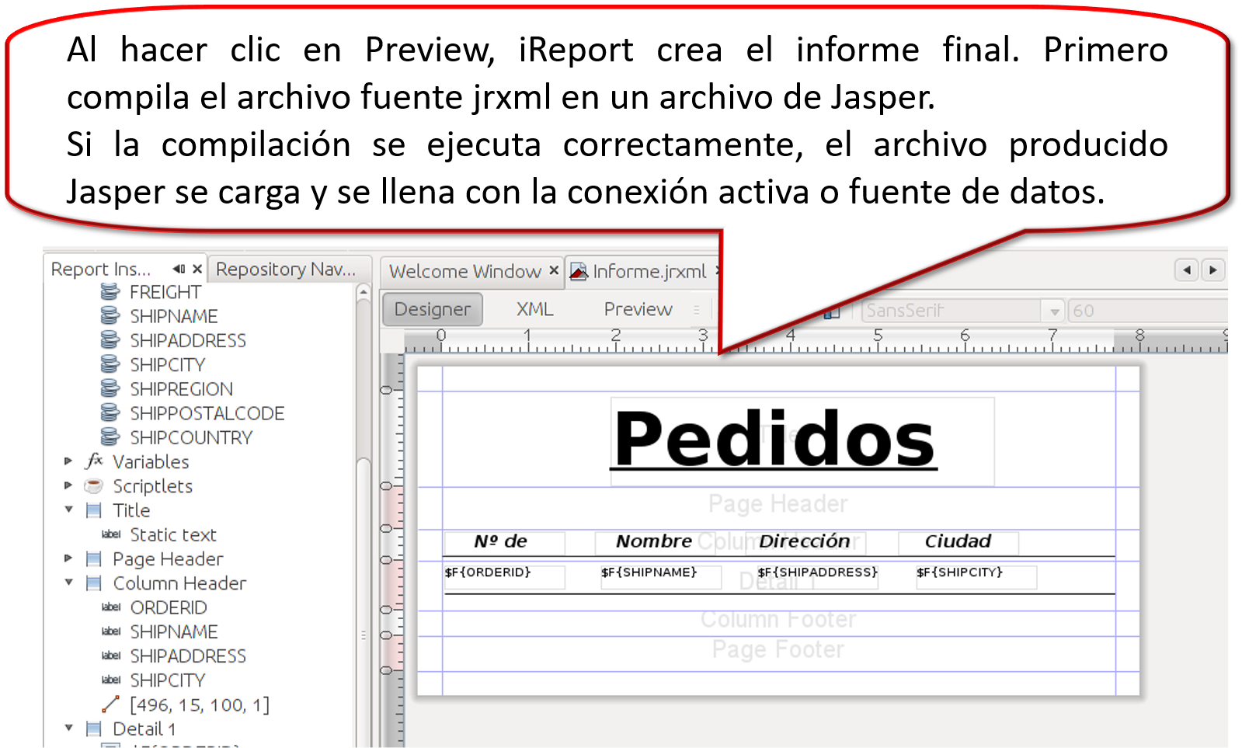
Task: Open the SansSerif font dropdown
Action: pyautogui.click(x=1054, y=311)
